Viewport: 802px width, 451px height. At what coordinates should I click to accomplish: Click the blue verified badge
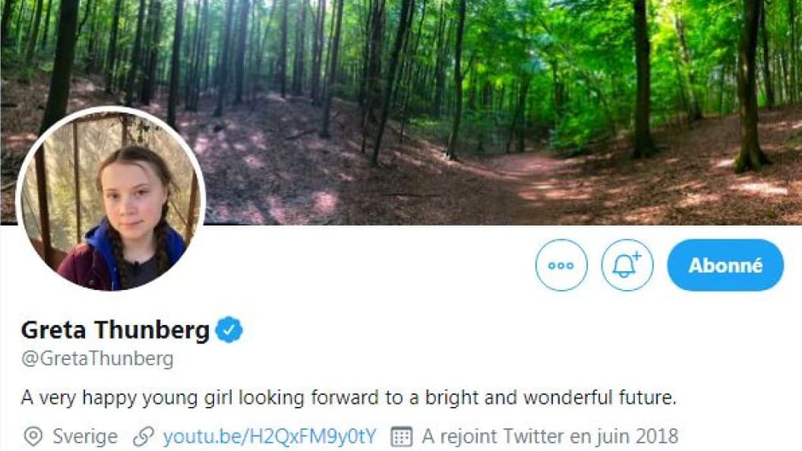pos(229,330)
